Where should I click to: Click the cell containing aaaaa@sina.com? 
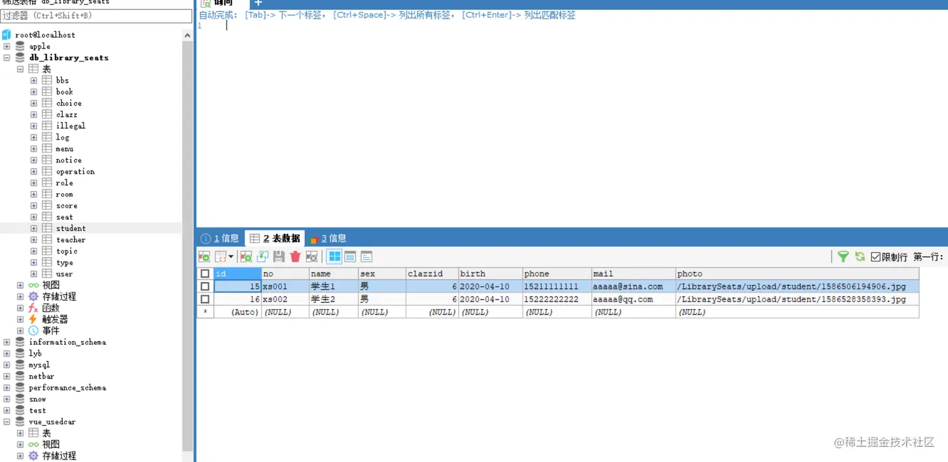(633, 286)
